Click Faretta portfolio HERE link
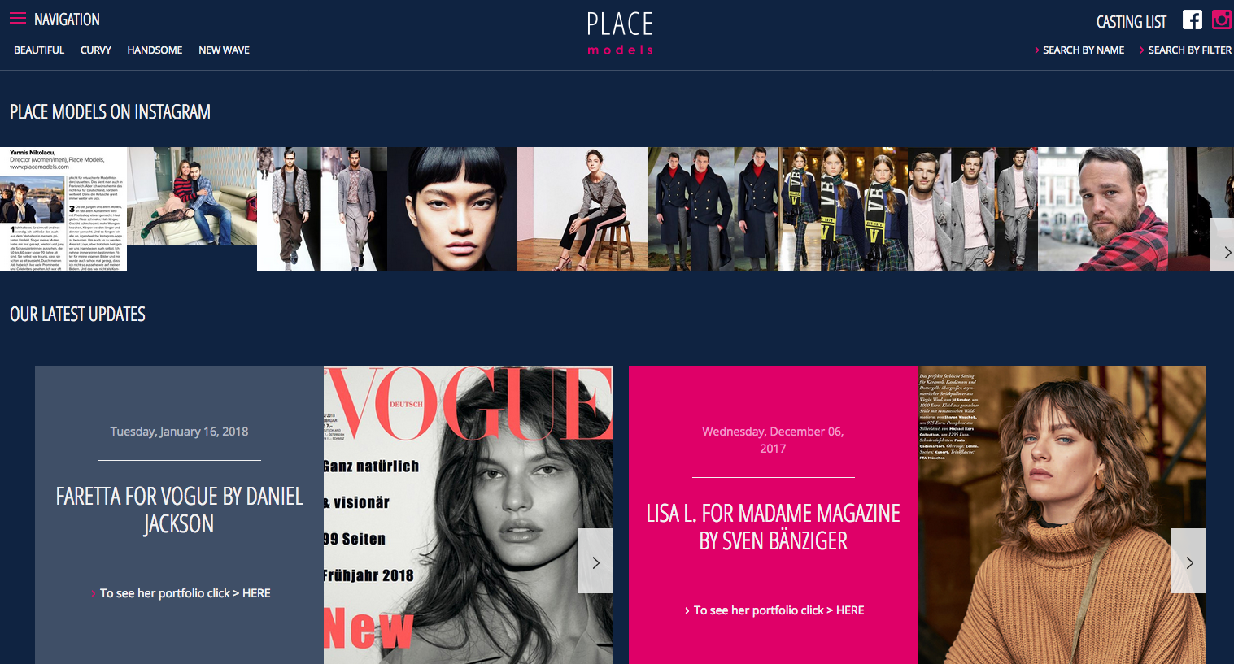 click(256, 593)
